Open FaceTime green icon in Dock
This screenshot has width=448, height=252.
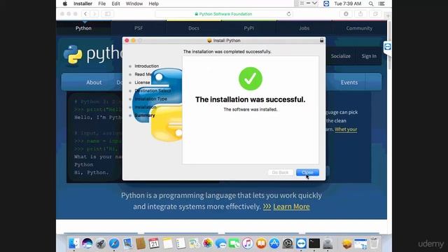tap(234, 244)
